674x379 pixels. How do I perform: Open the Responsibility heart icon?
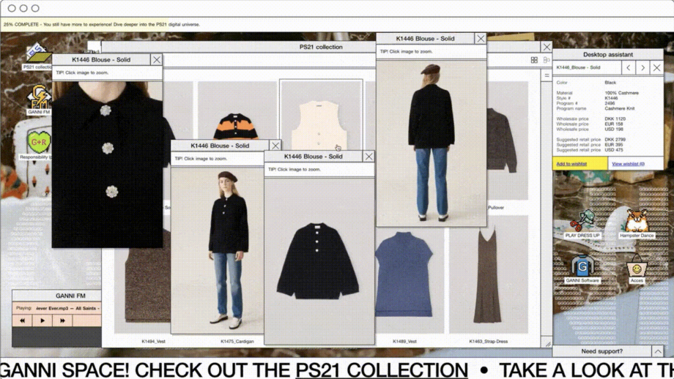tap(38, 145)
